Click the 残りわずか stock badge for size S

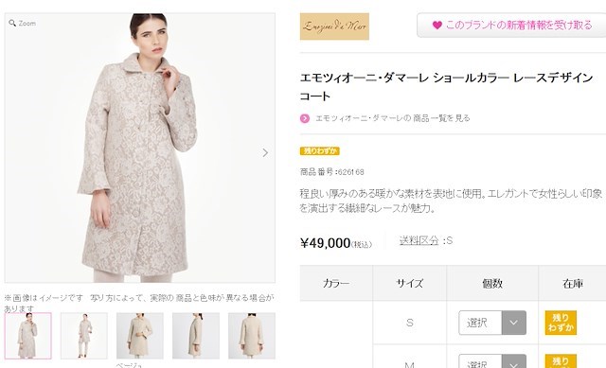pyautogui.click(x=561, y=323)
